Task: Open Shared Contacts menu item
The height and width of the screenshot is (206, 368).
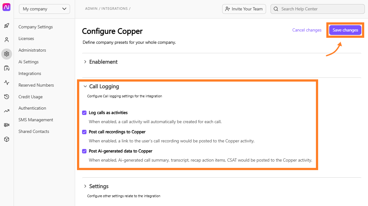Action: pyautogui.click(x=34, y=131)
